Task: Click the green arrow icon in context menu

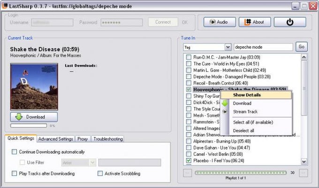Action: click(x=225, y=103)
